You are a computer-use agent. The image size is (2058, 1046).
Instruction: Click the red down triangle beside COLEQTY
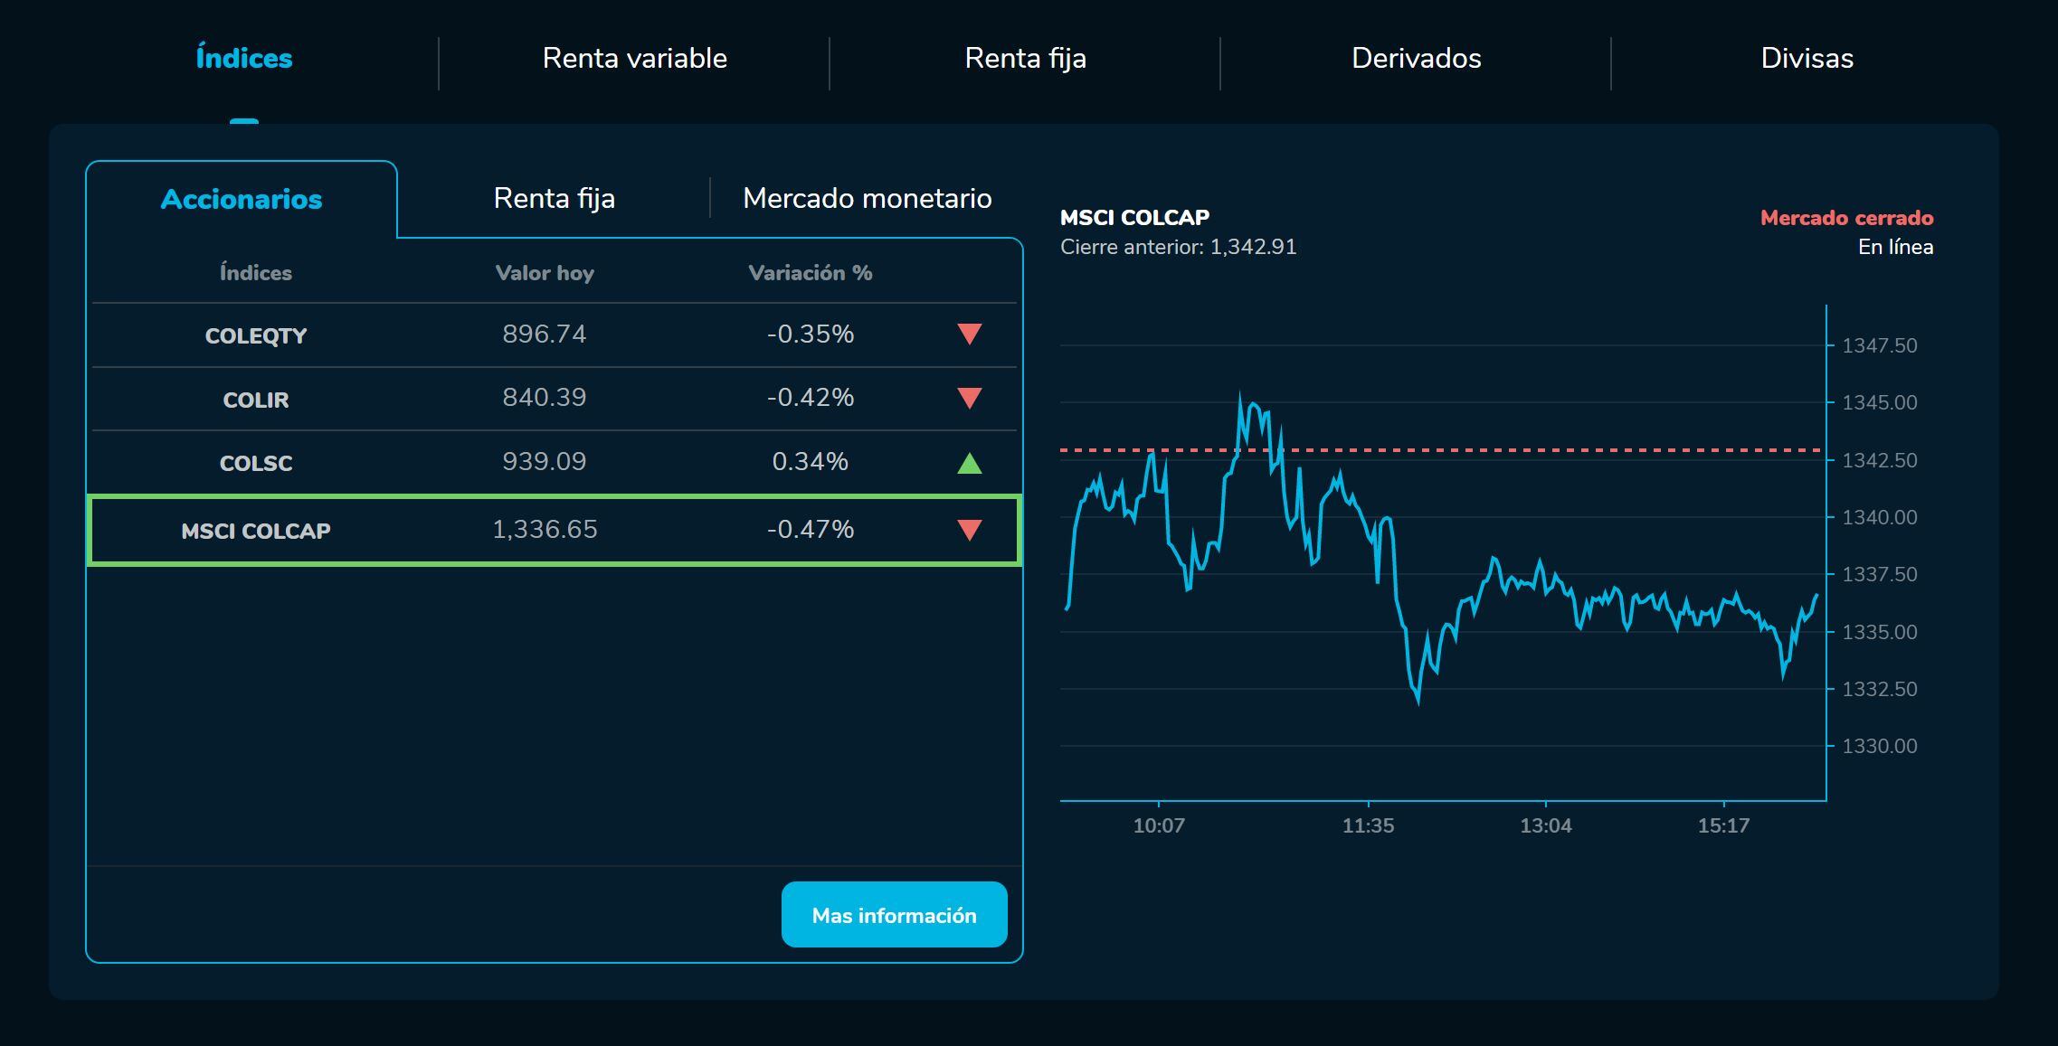point(967,335)
